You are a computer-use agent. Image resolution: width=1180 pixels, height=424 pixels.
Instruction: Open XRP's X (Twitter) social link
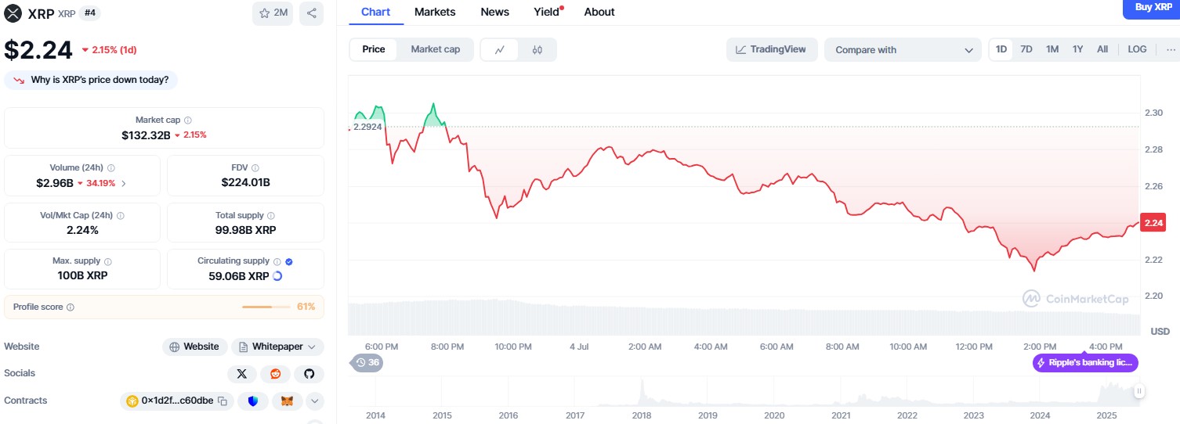point(241,374)
